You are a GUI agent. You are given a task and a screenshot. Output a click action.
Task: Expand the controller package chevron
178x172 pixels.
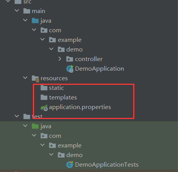point(60,59)
